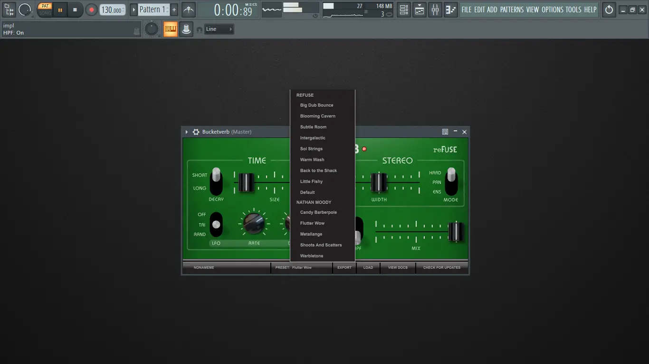This screenshot has height=364, width=649.
Task: Switch to PAT mode
Action: 45,6
